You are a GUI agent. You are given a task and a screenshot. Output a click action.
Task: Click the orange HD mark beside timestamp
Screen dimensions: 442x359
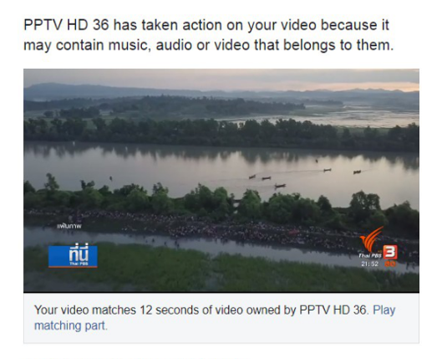tap(390, 264)
